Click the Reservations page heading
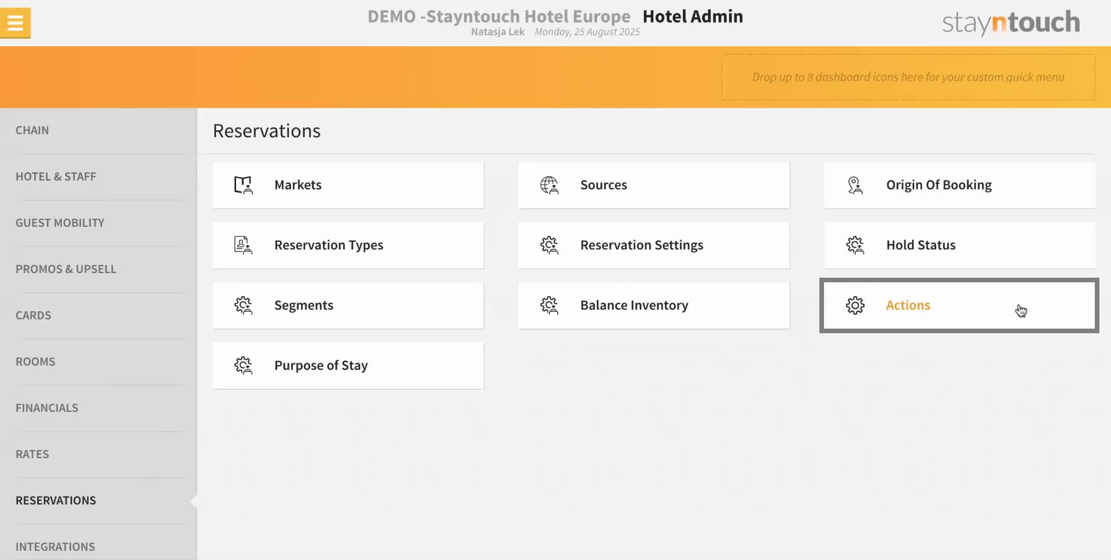The height and width of the screenshot is (560, 1111). pos(267,131)
